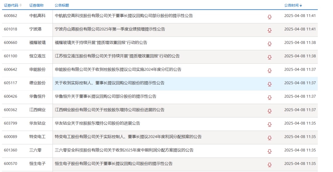Screen dimensions: 333x172
Task: Select stock code 601360
Action: (x=10, y=150)
